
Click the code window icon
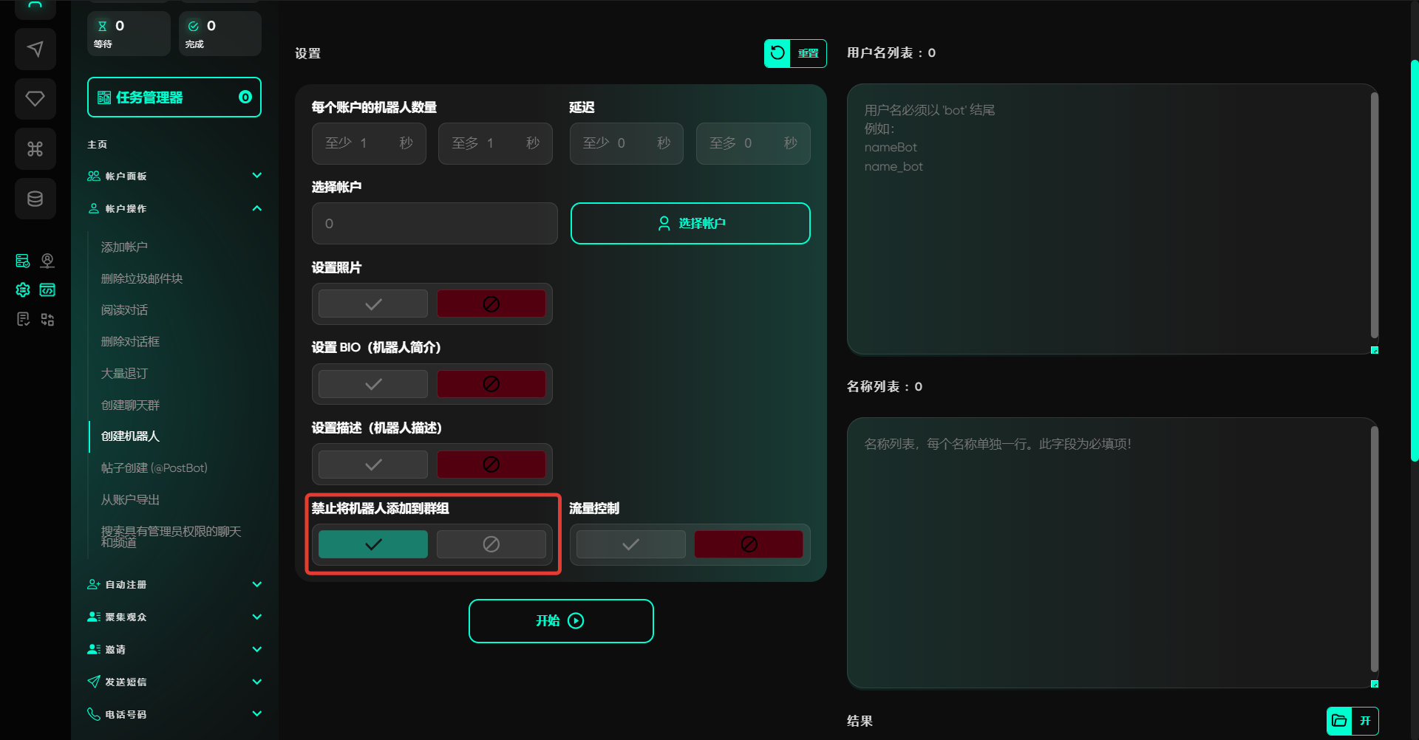point(47,290)
